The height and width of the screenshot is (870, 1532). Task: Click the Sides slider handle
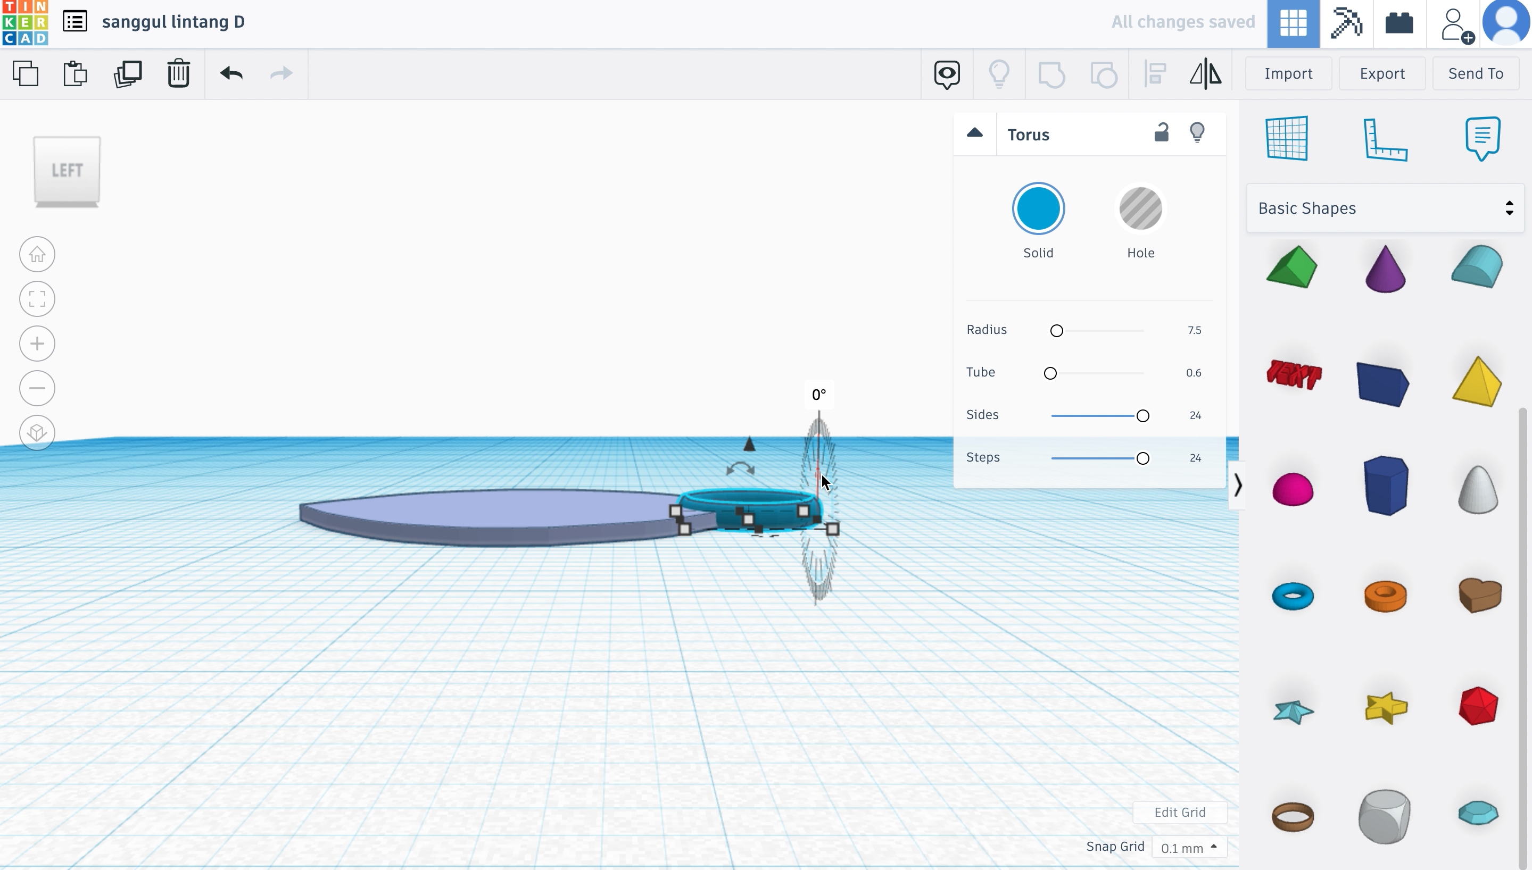[x=1142, y=416]
